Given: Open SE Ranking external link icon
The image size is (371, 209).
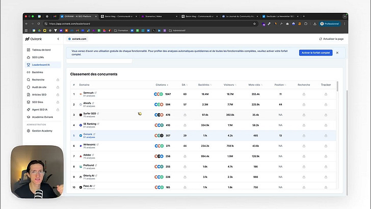Looking at the screenshot, I should pos(98,124).
